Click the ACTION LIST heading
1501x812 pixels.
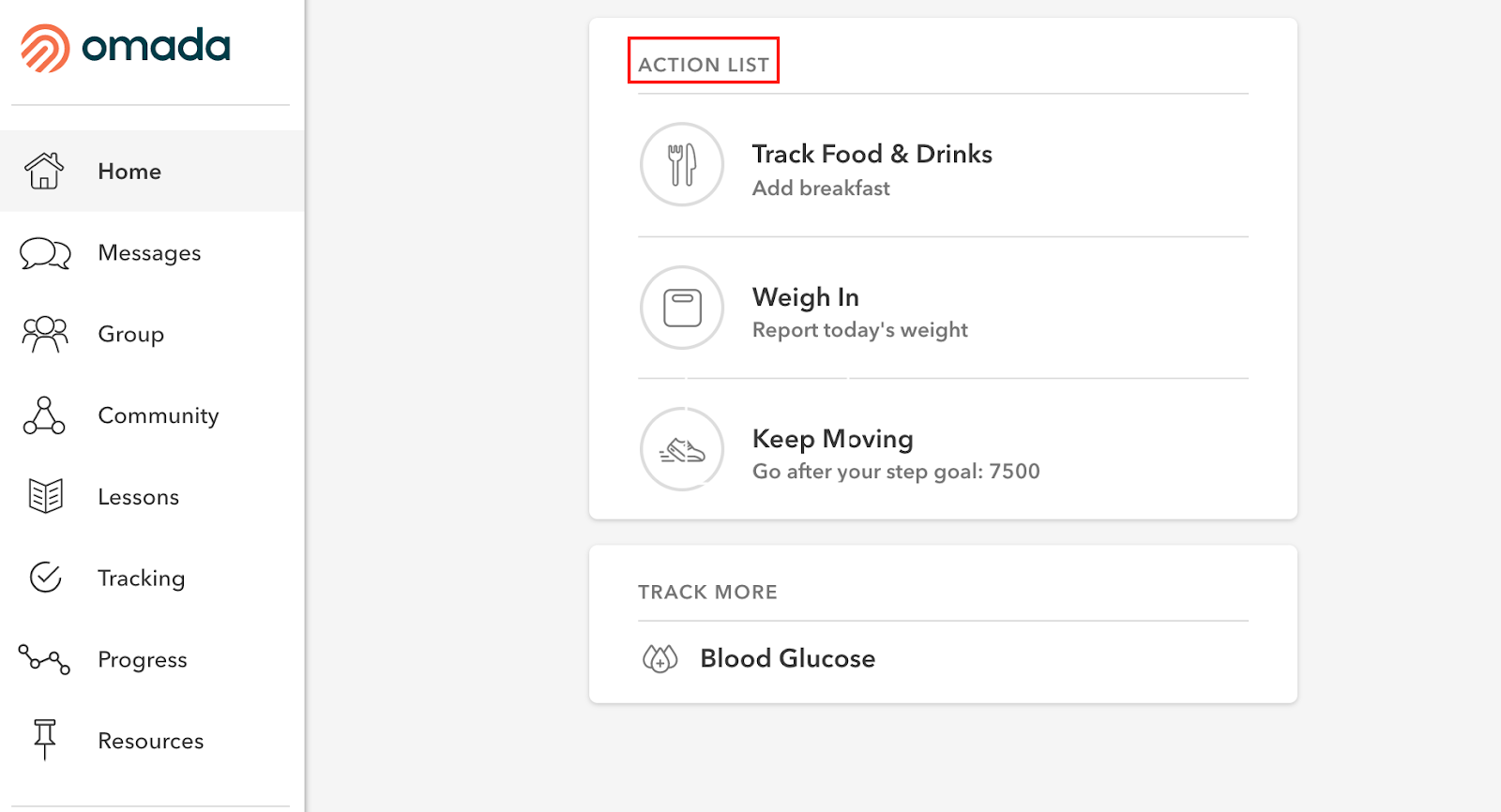(704, 65)
